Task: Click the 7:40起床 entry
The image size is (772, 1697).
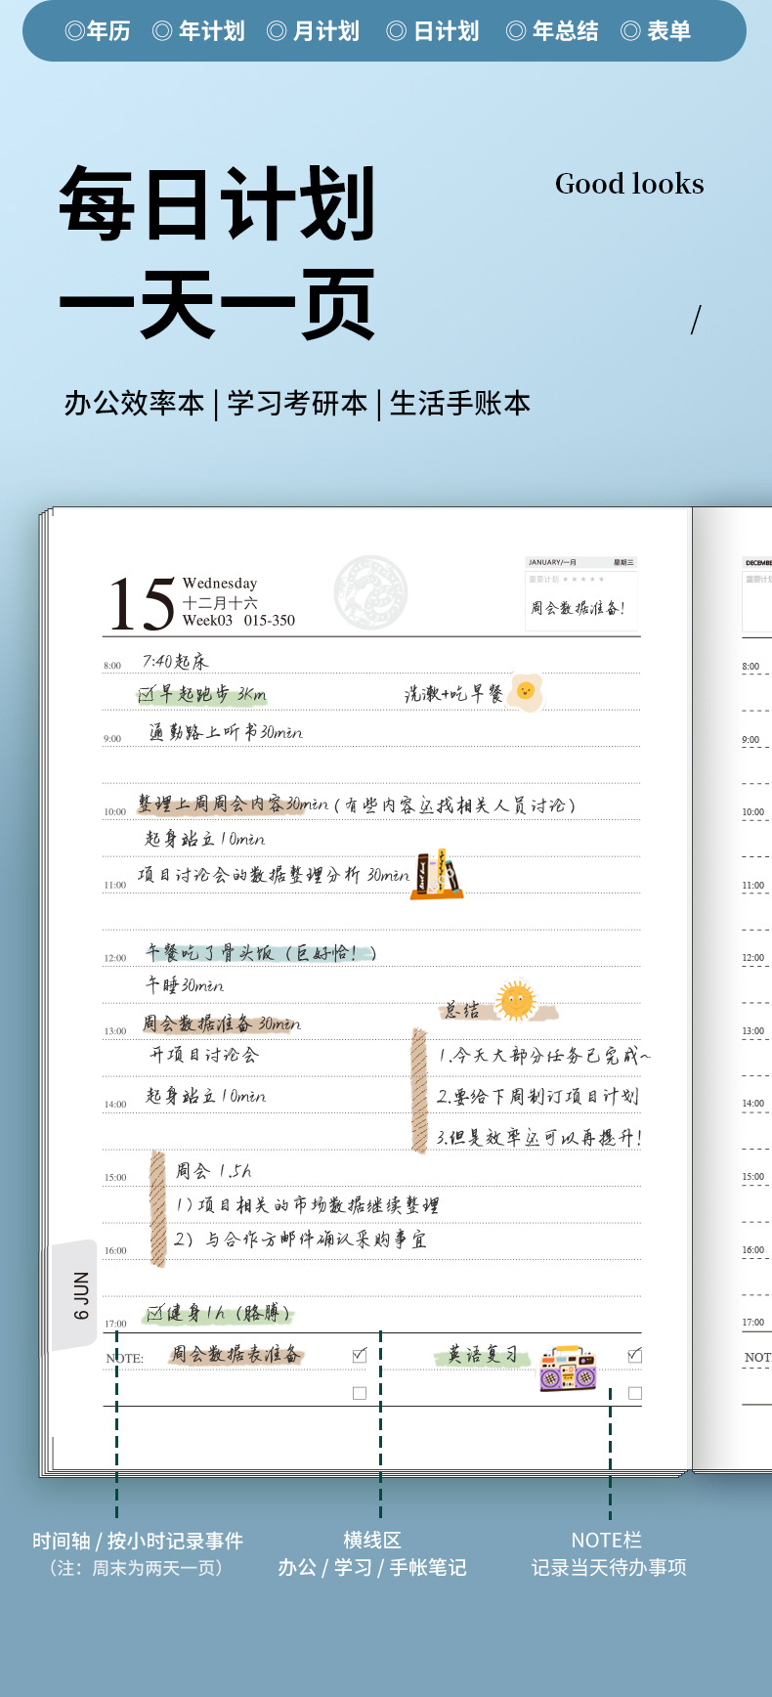Action: pos(176,662)
